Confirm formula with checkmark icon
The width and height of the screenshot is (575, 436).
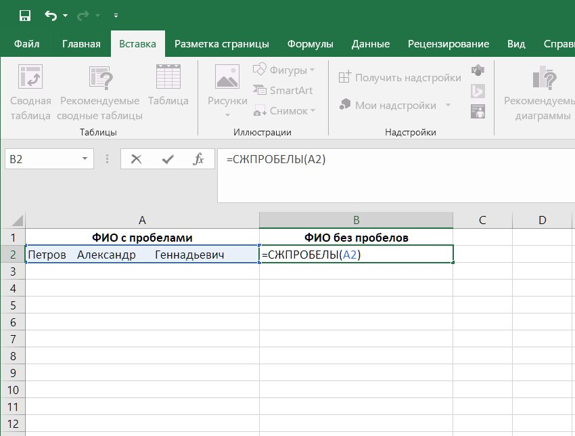pyautogui.click(x=168, y=159)
